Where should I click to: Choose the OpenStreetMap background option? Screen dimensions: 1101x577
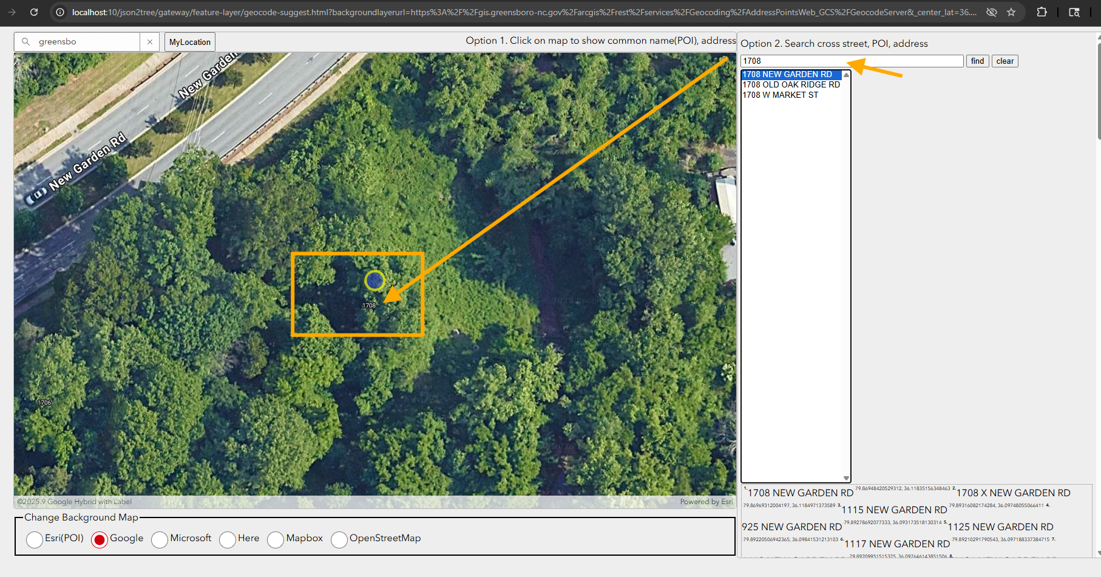339,539
